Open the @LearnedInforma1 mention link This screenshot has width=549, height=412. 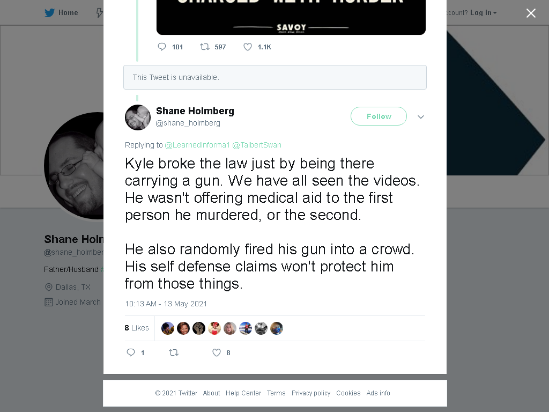pyautogui.click(x=197, y=145)
